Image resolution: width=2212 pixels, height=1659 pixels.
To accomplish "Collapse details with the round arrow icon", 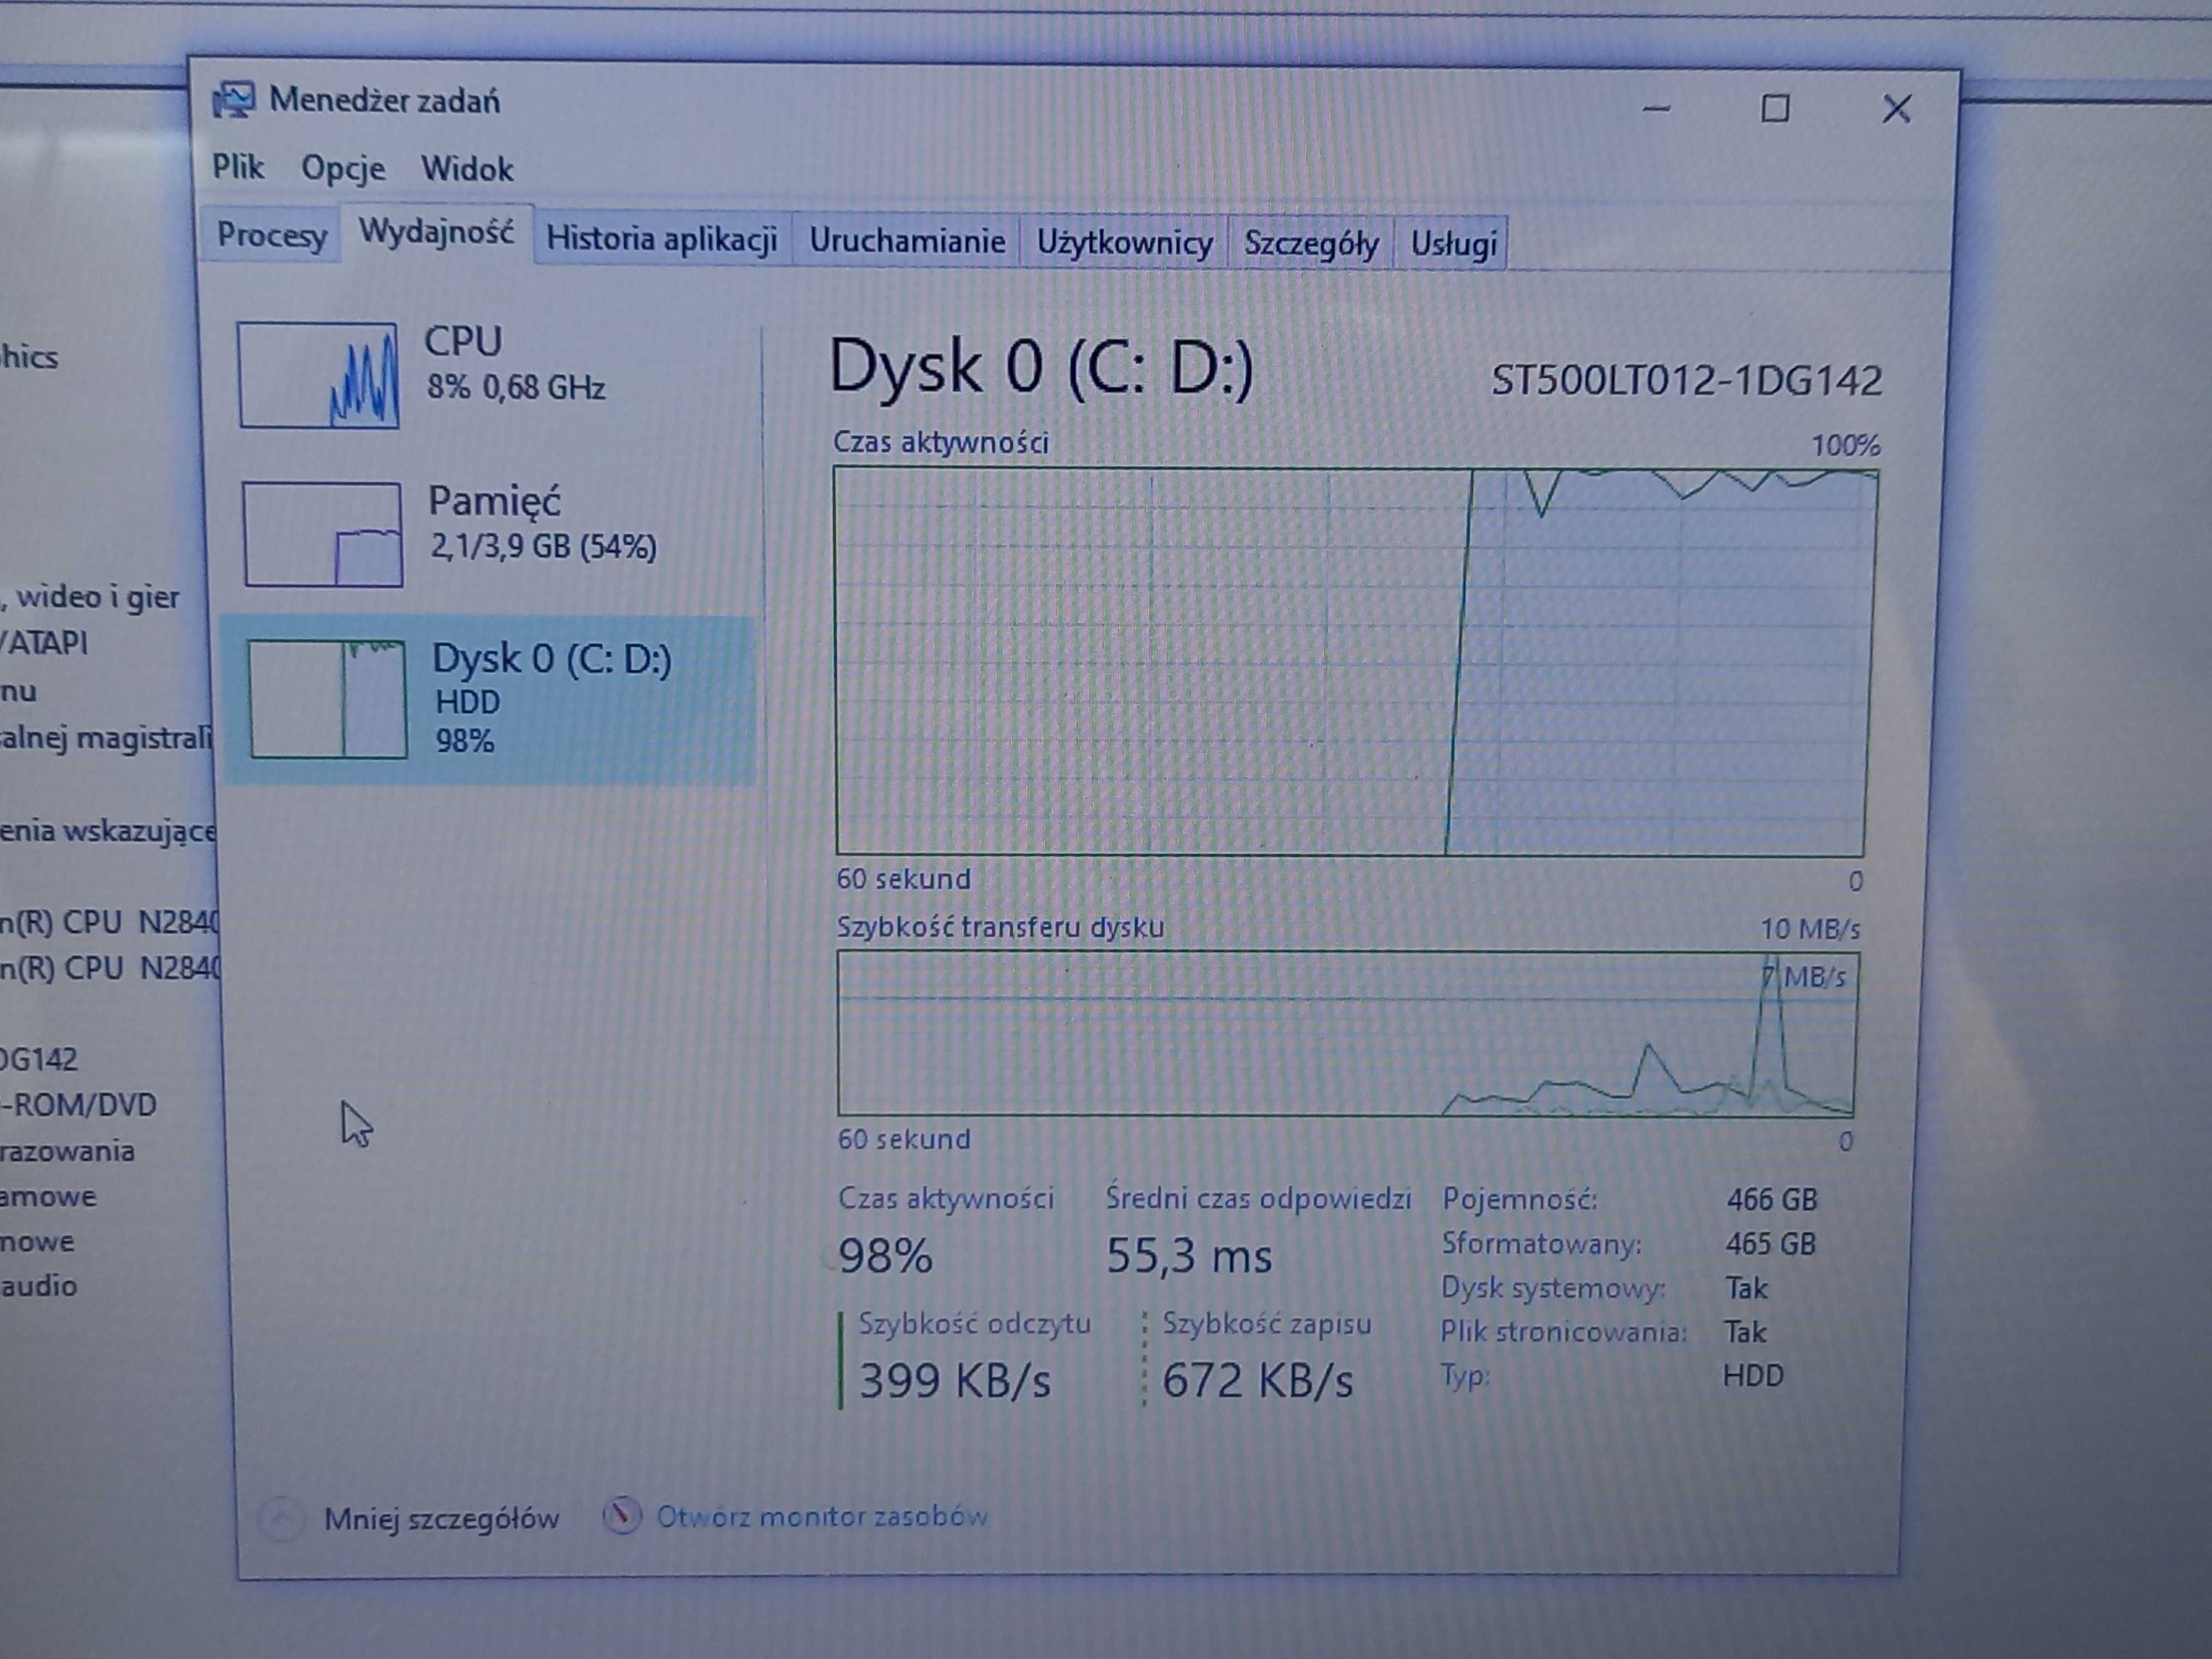I will click(x=281, y=1519).
